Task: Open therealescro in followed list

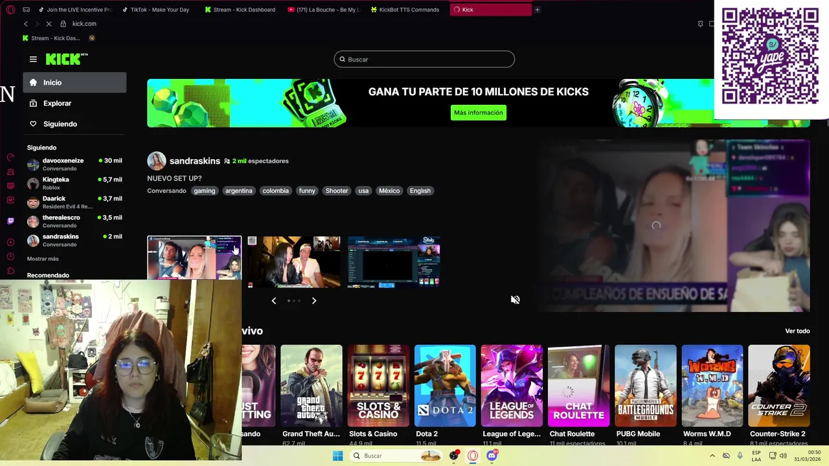Action: [x=74, y=221]
